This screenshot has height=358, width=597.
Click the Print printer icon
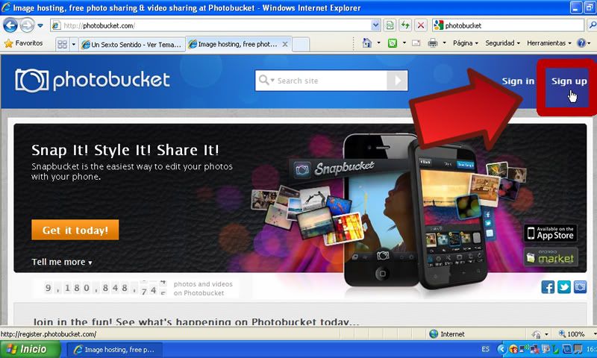point(433,43)
